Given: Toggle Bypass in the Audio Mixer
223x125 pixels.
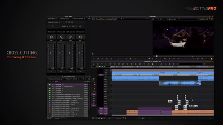Looking at the screenshot, I should (64, 26).
